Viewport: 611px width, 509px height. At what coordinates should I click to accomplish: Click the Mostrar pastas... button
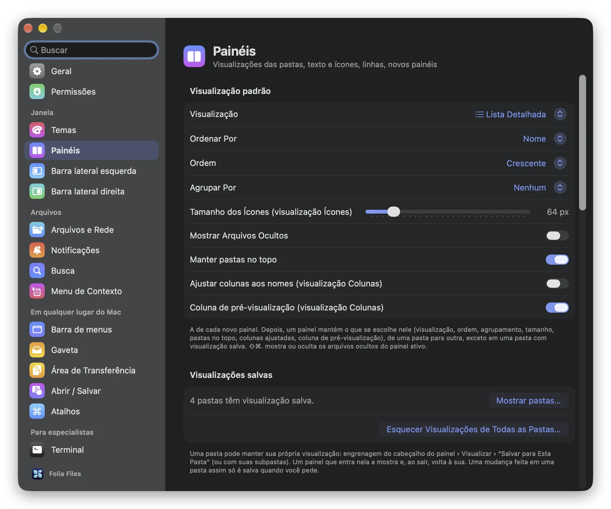[x=528, y=401]
